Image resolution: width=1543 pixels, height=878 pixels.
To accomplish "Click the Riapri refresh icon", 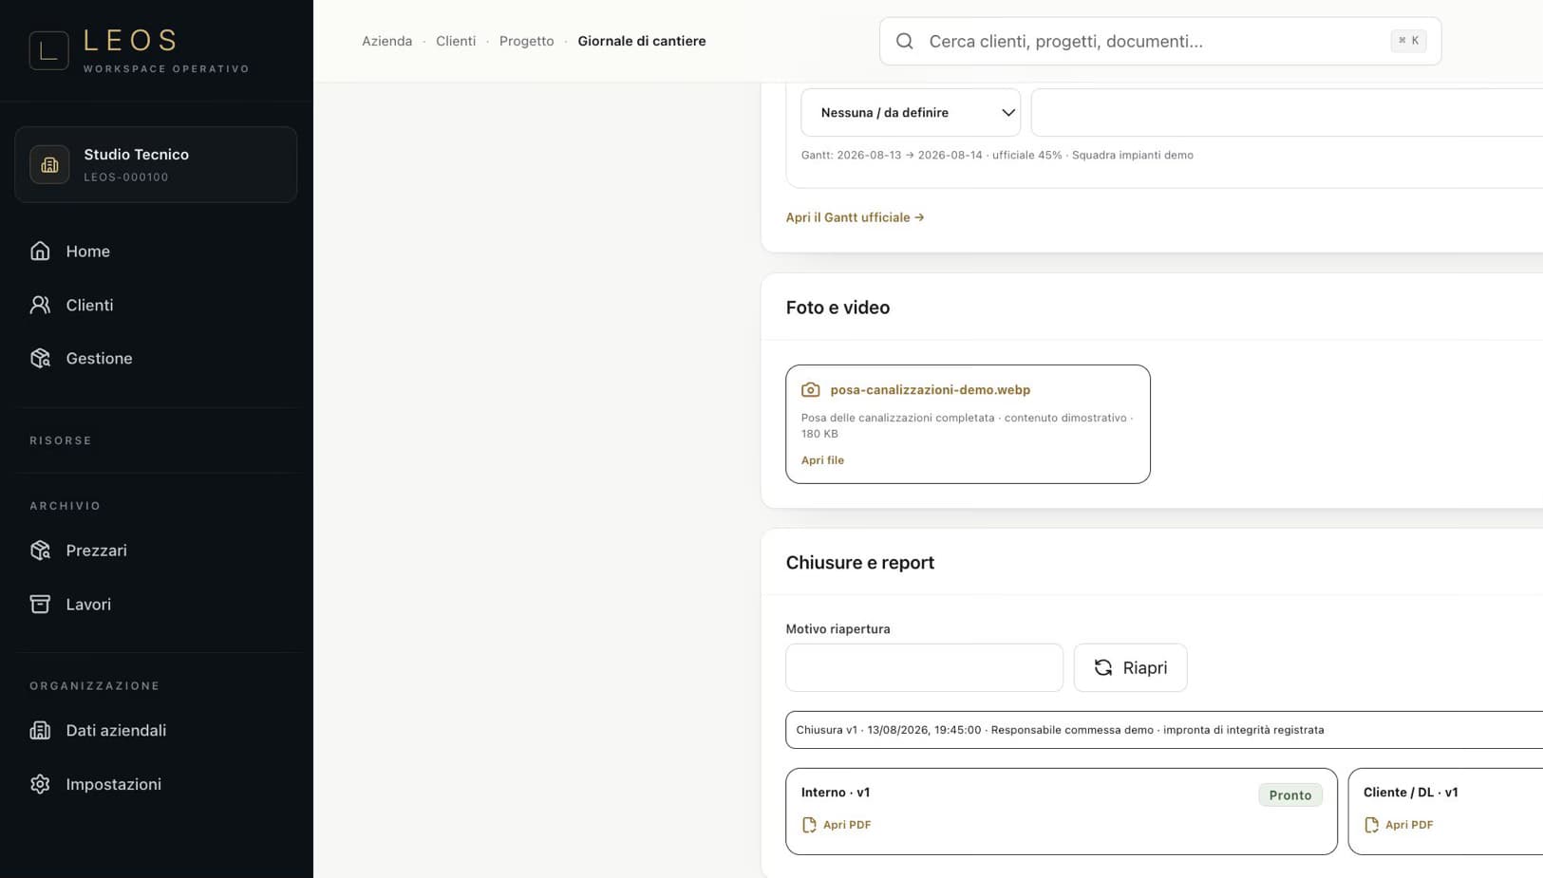I will pyautogui.click(x=1102, y=667).
